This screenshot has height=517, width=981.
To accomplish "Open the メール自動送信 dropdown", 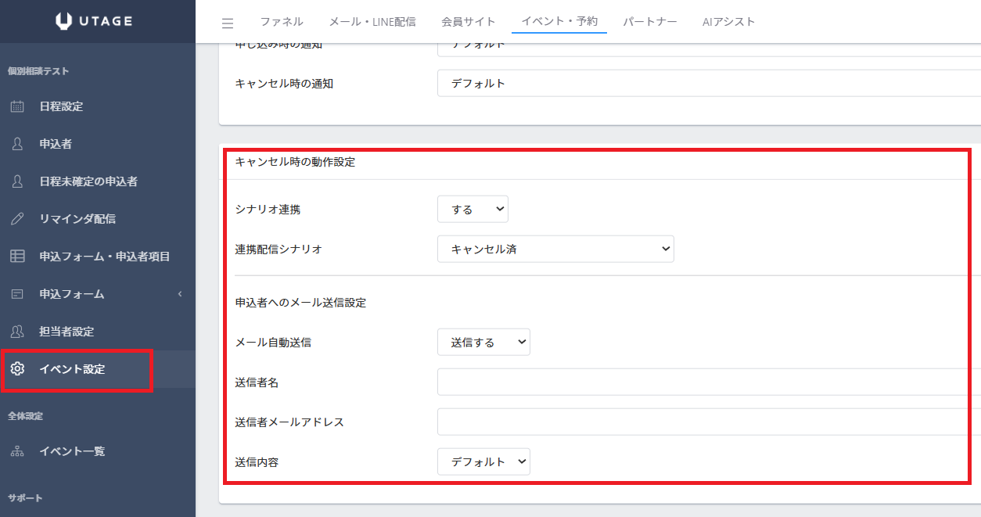I will pyautogui.click(x=483, y=342).
